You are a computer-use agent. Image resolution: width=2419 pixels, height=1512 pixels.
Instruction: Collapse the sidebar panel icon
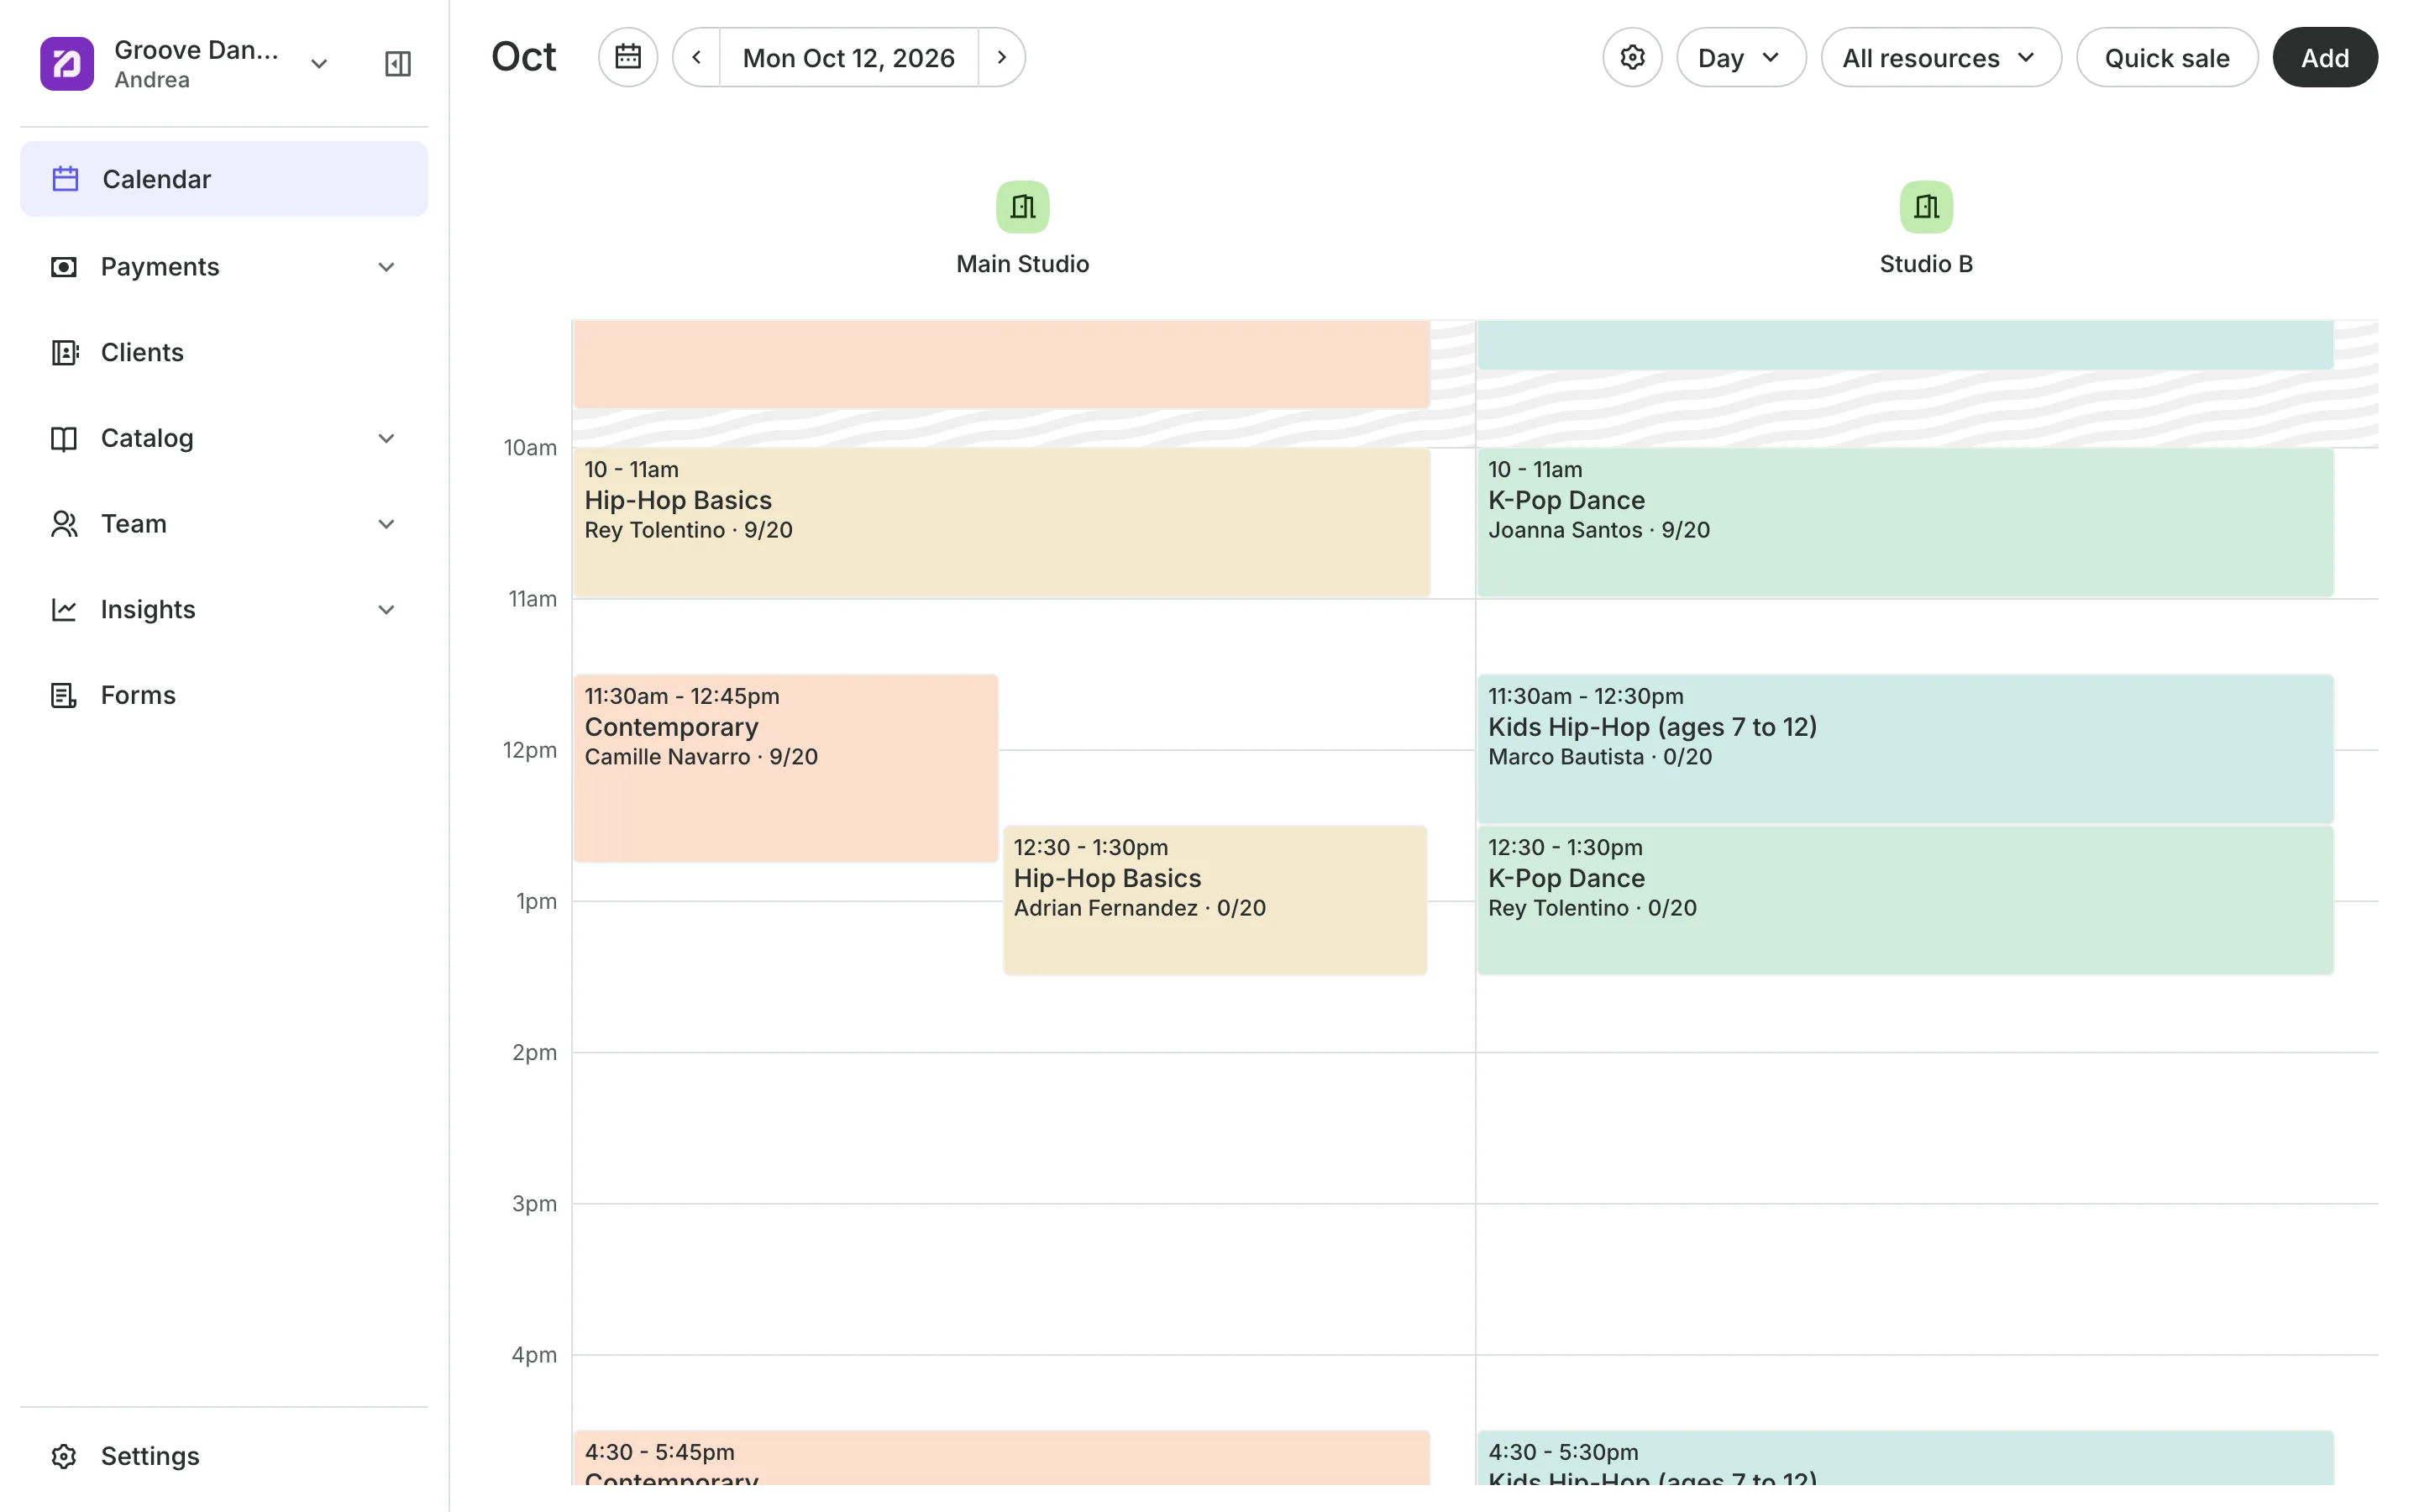click(398, 64)
